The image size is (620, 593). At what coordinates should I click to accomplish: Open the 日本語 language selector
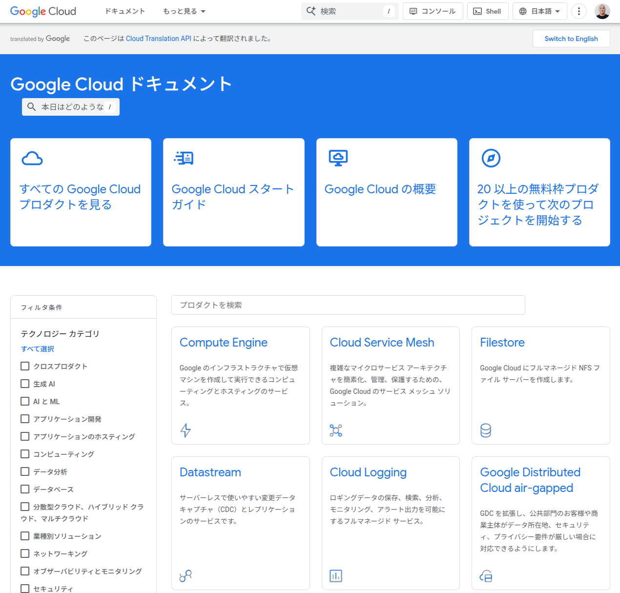tap(539, 11)
